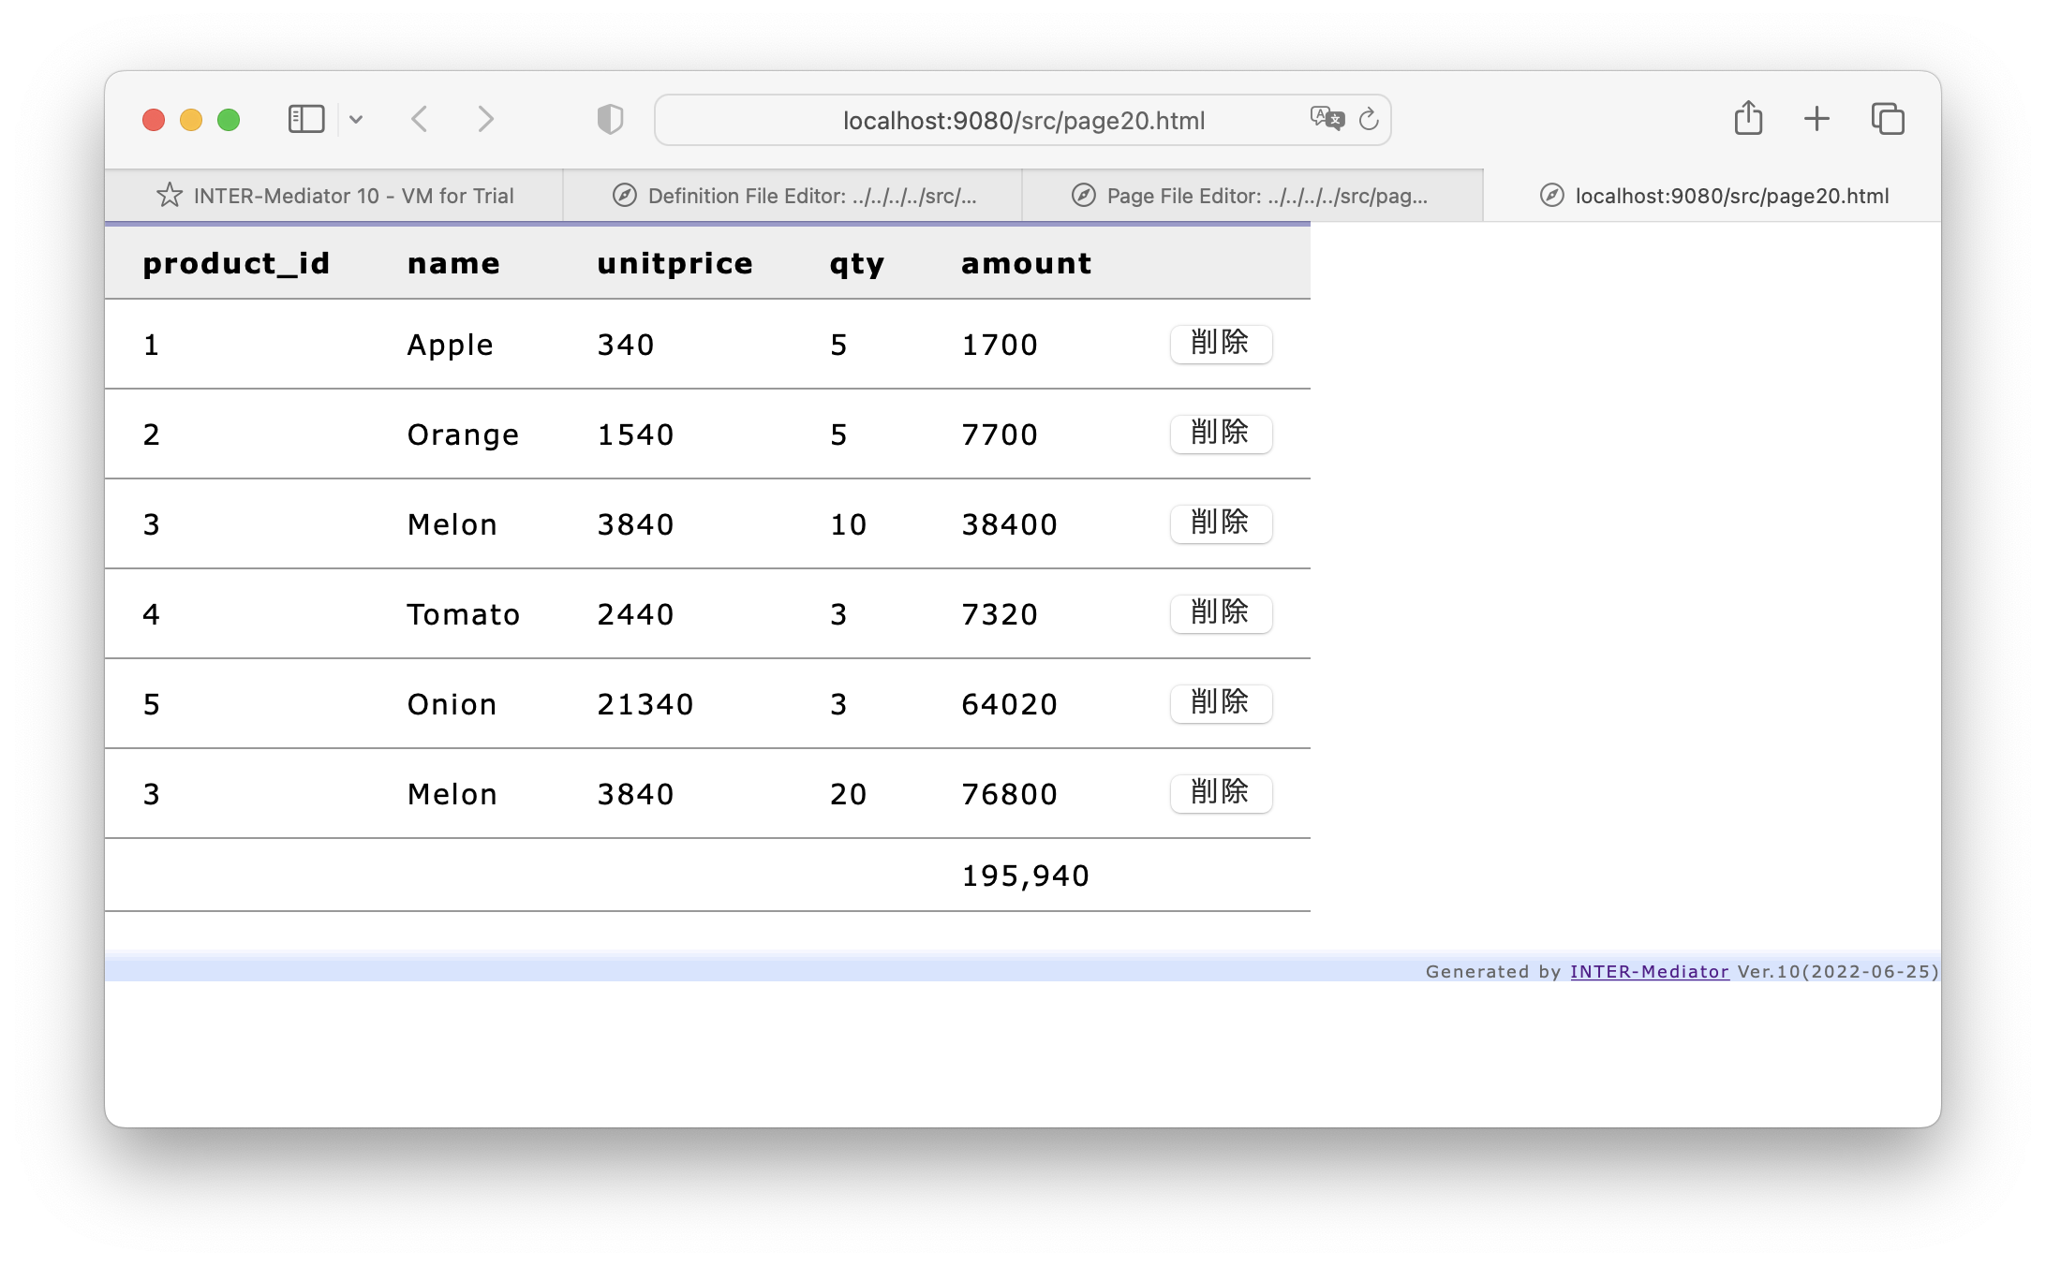Click amount 64020 in Onion row
The height and width of the screenshot is (1266, 2046).
pos(1010,705)
